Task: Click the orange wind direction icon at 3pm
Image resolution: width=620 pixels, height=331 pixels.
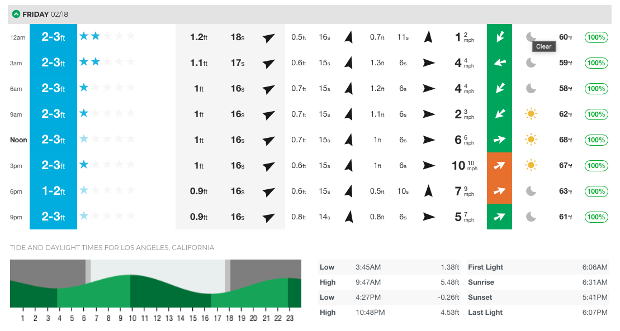Action: point(499,166)
